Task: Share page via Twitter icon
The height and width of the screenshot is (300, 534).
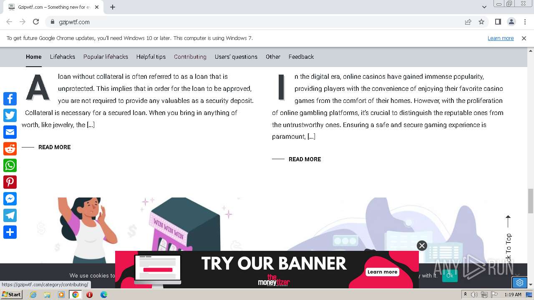Action: [x=10, y=115]
